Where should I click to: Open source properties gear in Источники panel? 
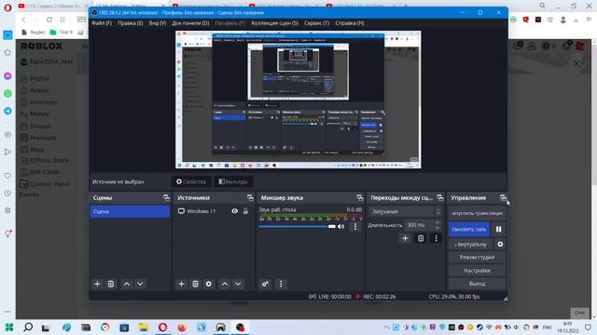click(x=209, y=284)
